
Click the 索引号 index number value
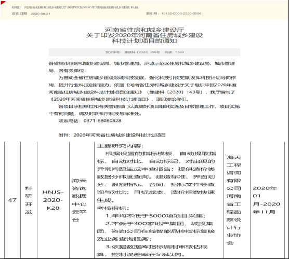tap(181, 13)
